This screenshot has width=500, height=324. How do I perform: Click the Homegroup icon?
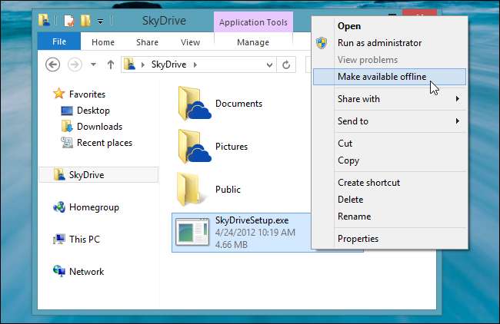[x=59, y=207]
